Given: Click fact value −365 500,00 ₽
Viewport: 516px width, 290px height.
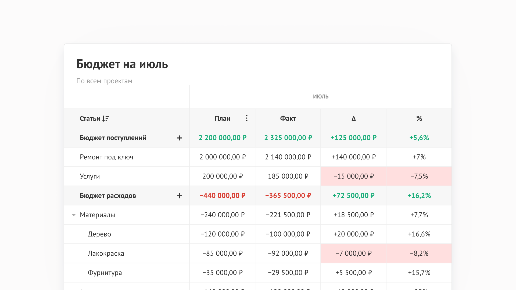Looking at the screenshot, I should pos(288,196).
